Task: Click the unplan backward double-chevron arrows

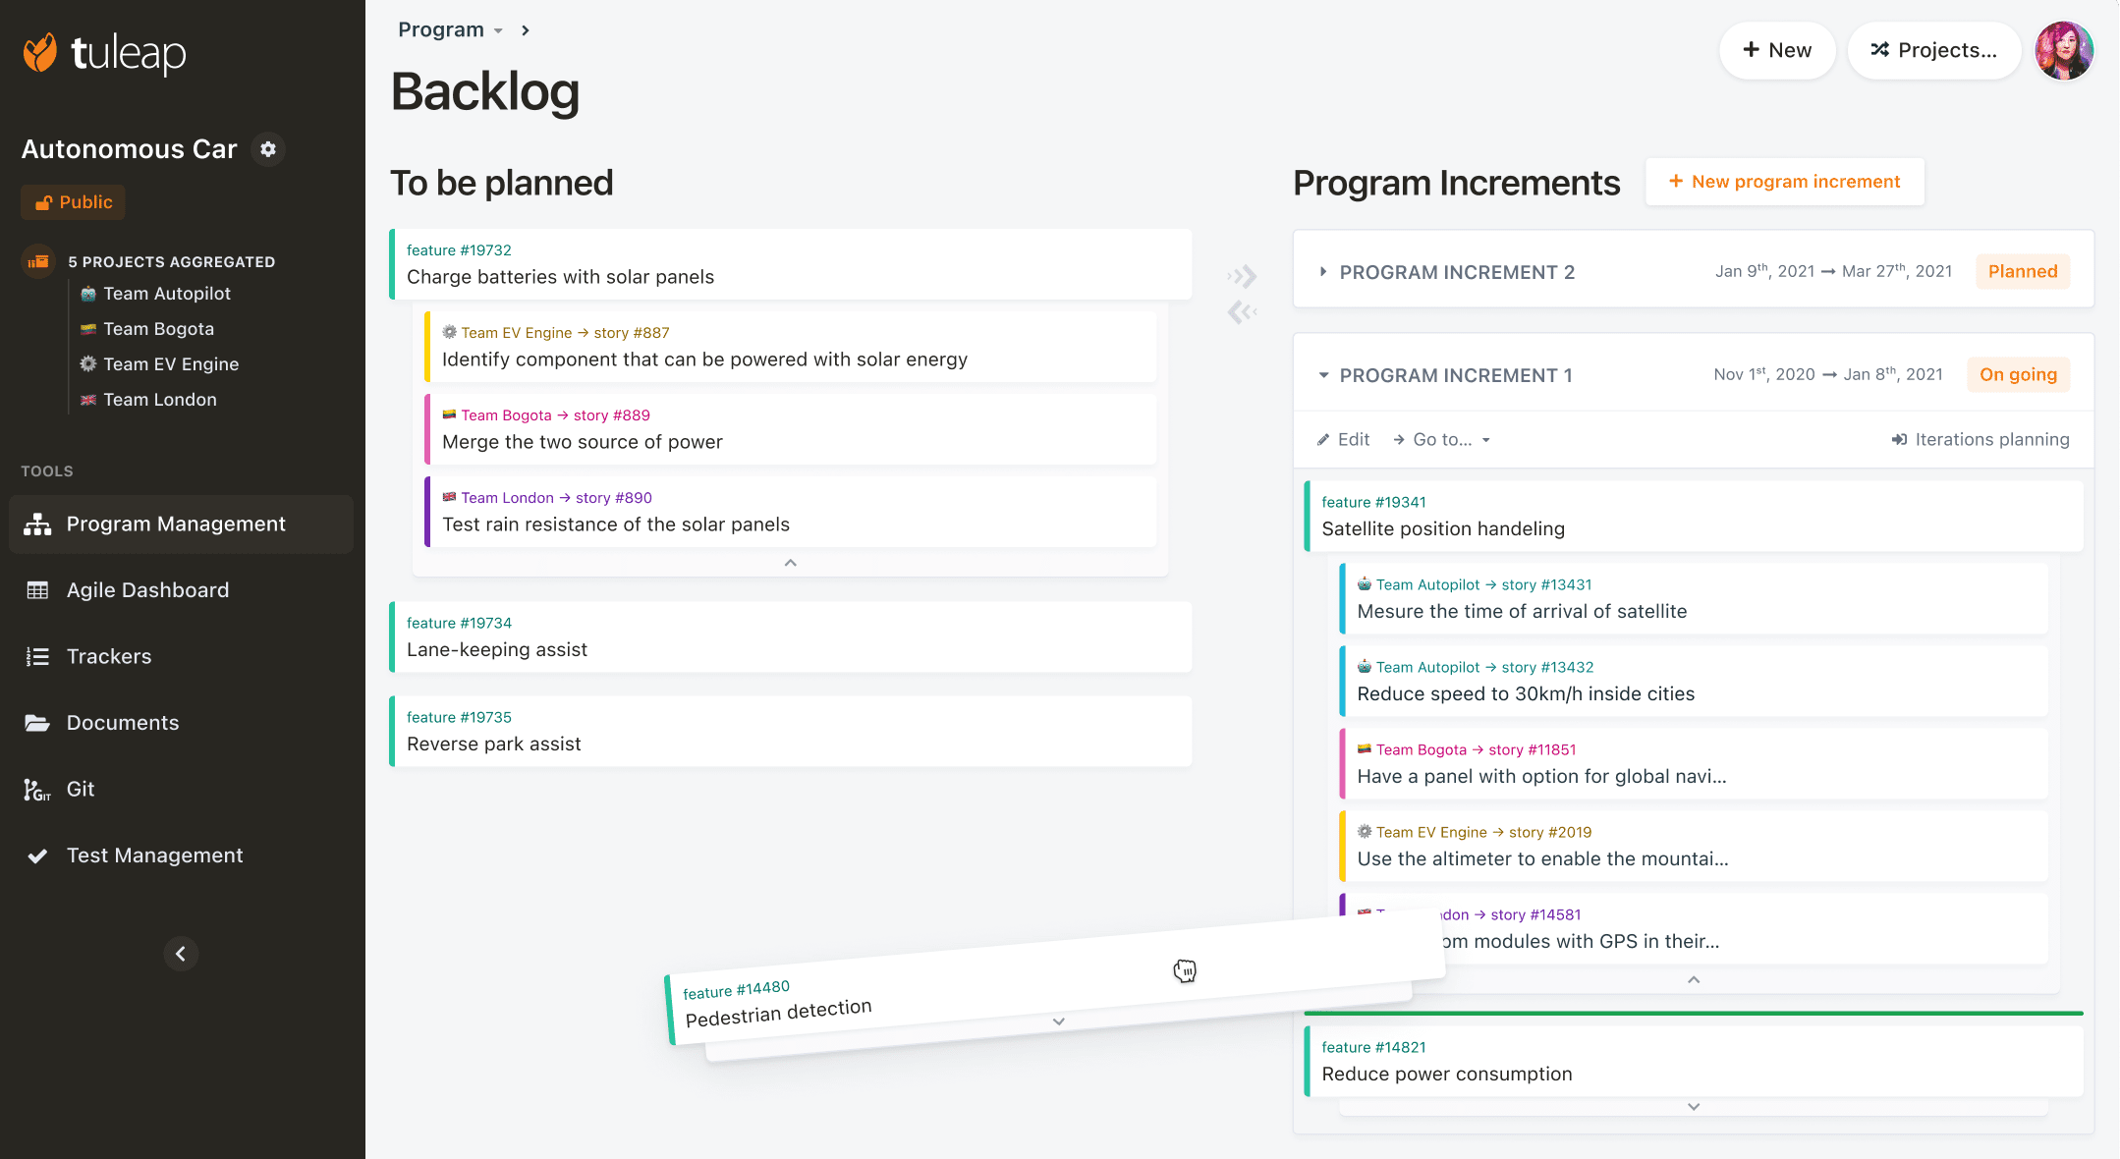Action: pyautogui.click(x=1243, y=313)
